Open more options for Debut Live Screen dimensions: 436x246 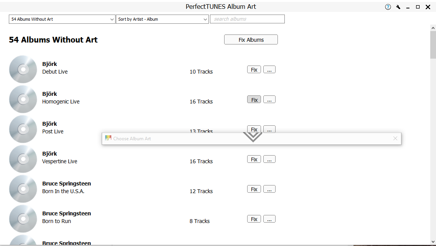coord(269,70)
